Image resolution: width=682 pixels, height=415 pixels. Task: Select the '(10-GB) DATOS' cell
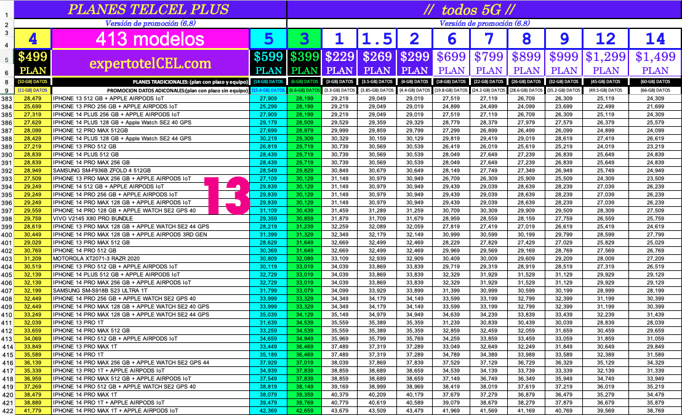pos(33,81)
